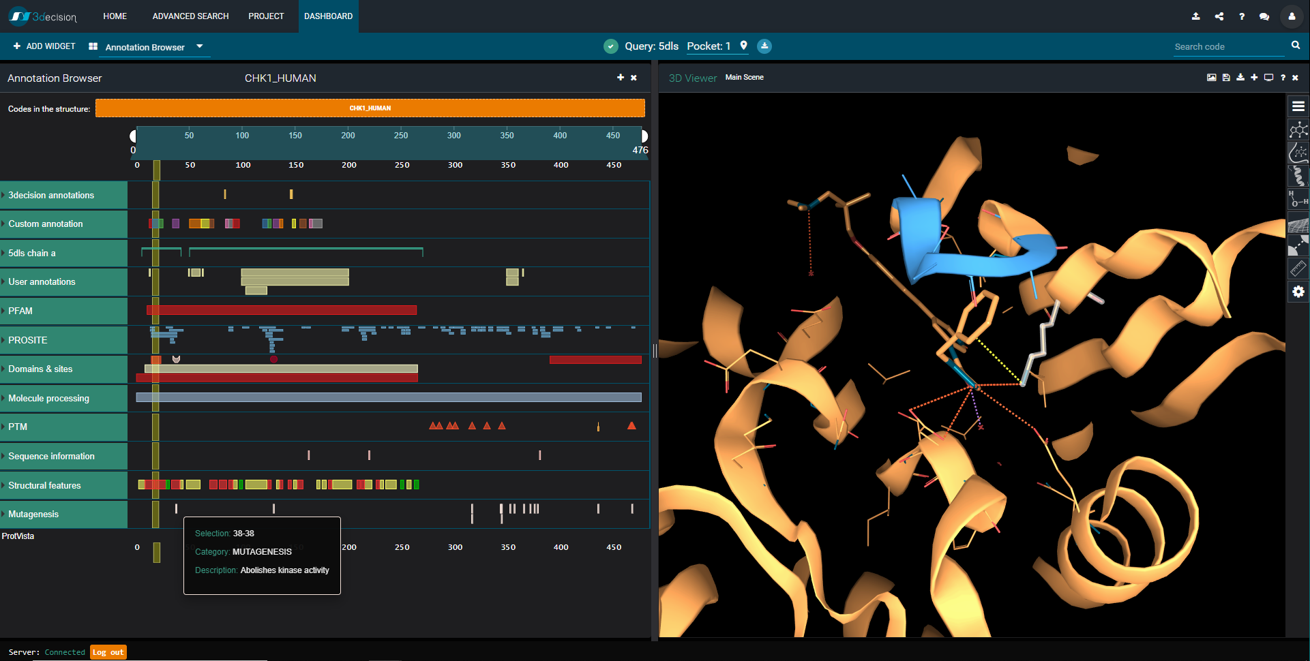The width and height of the screenshot is (1310, 661).
Task: Switch to the PROJECT tab
Action: [266, 16]
